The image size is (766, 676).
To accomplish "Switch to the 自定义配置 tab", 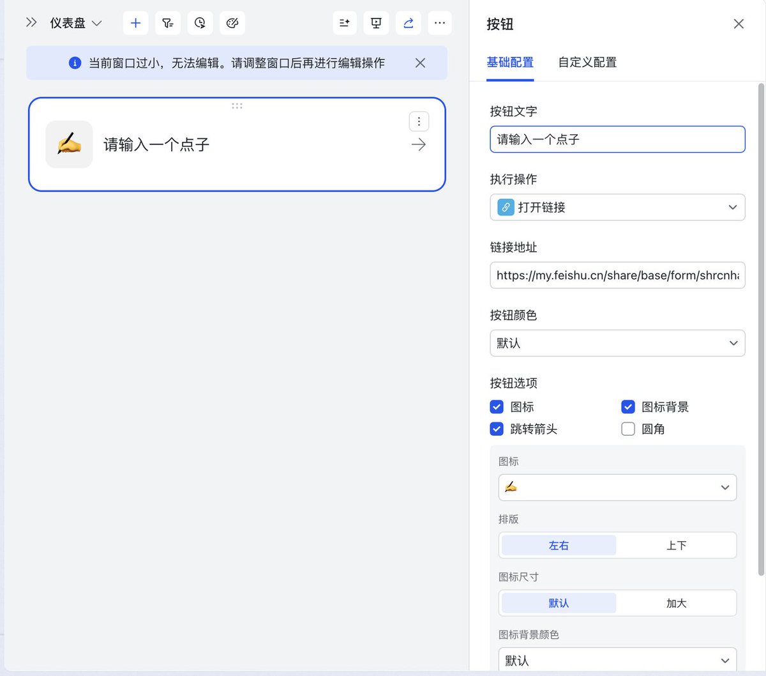I will click(x=587, y=63).
